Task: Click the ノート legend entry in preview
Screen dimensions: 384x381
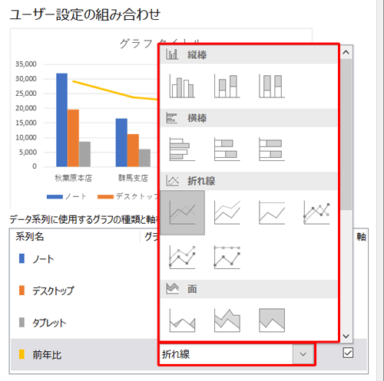Action: pyautogui.click(x=67, y=196)
